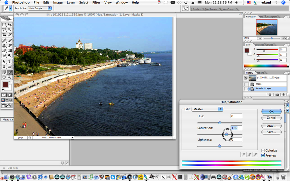Click the Load... button
The height and width of the screenshot is (181, 290).
click(x=271, y=126)
